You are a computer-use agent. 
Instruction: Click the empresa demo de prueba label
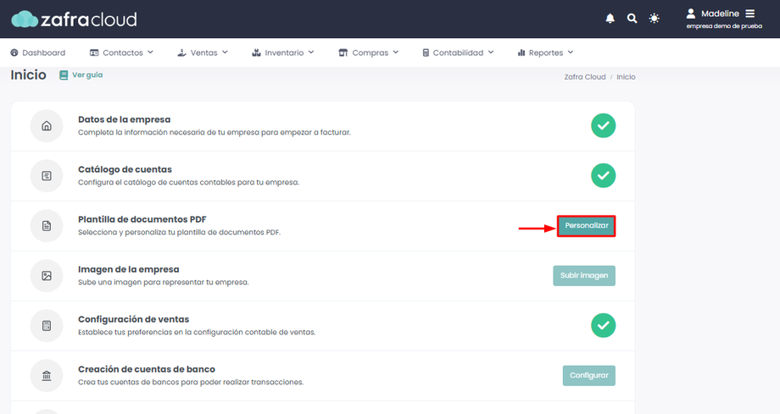(724, 26)
